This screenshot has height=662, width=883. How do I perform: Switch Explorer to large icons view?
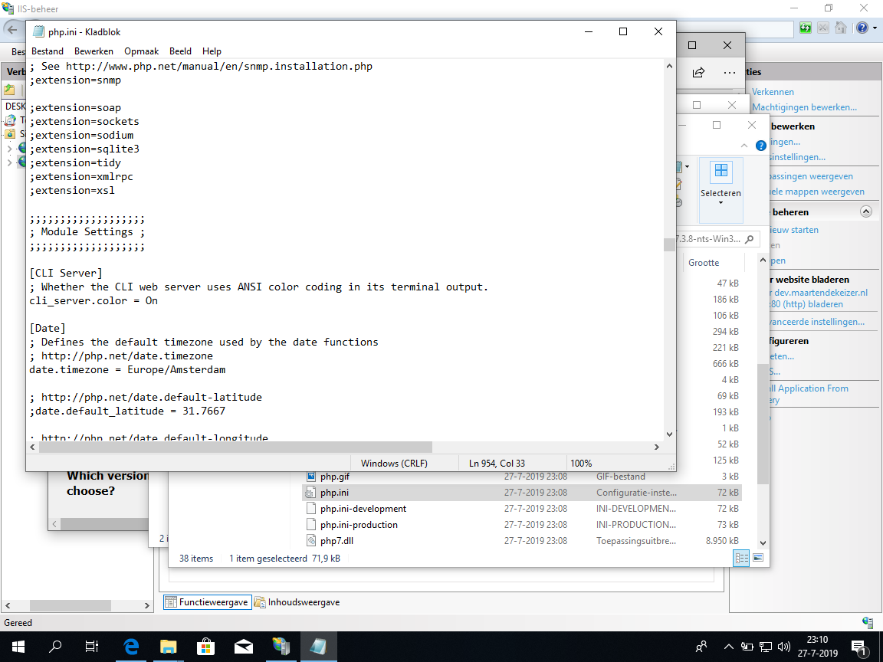click(758, 559)
